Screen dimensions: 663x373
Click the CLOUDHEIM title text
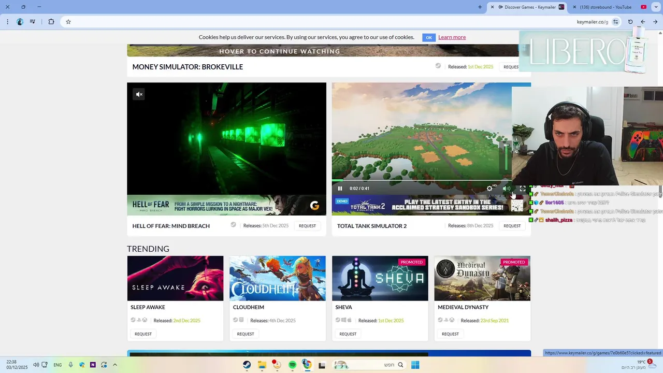249,307
